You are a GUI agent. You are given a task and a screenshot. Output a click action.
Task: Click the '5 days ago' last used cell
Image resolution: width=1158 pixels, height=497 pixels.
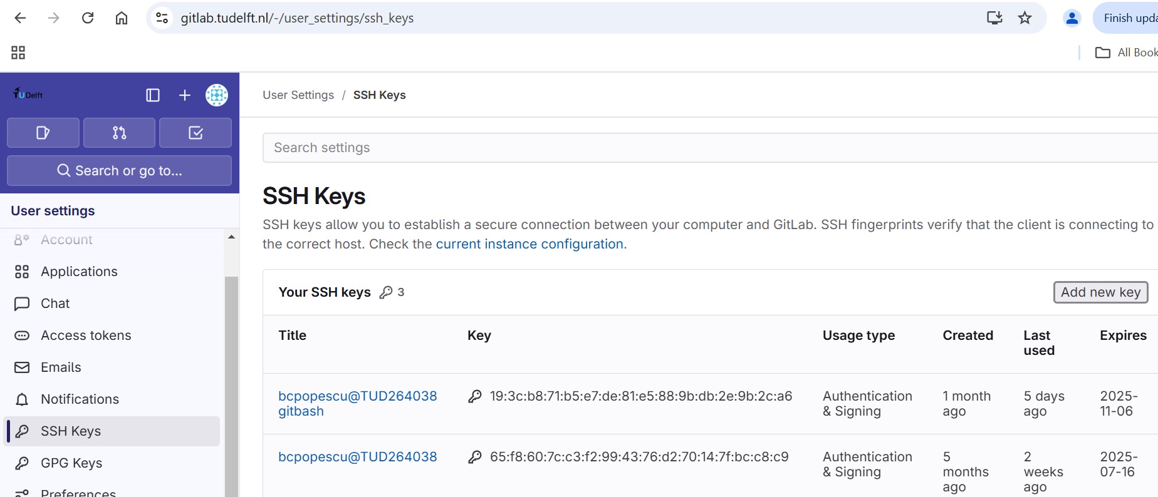click(x=1044, y=404)
